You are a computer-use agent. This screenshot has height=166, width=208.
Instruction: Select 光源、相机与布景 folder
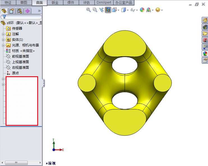pos(26,45)
